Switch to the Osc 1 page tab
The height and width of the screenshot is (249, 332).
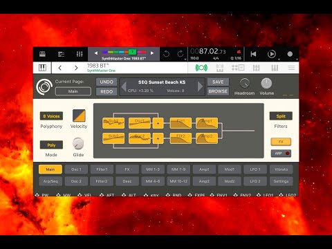(x=76, y=169)
